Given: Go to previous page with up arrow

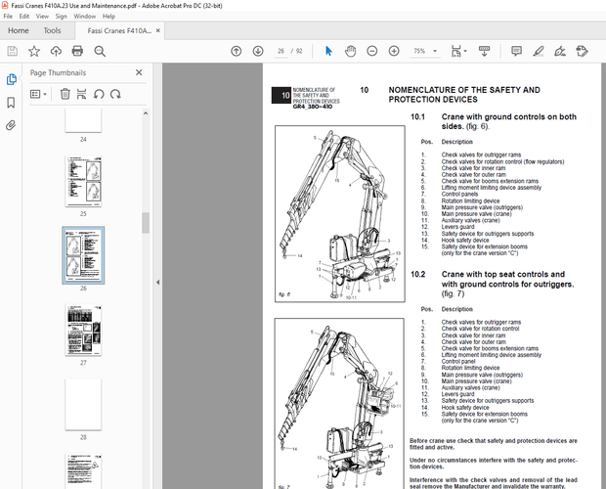Looking at the screenshot, I should [236, 51].
